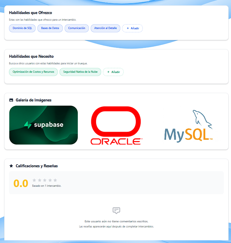The width and height of the screenshot is (231, 243).
Task: Click the fifth gray rating star
Action: click(x=55, y=180)
